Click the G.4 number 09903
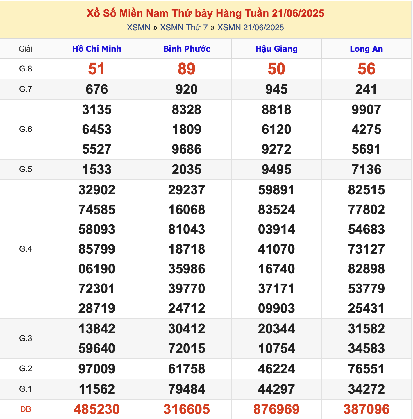This screenshot has width=413, height=419. [276, 309]
